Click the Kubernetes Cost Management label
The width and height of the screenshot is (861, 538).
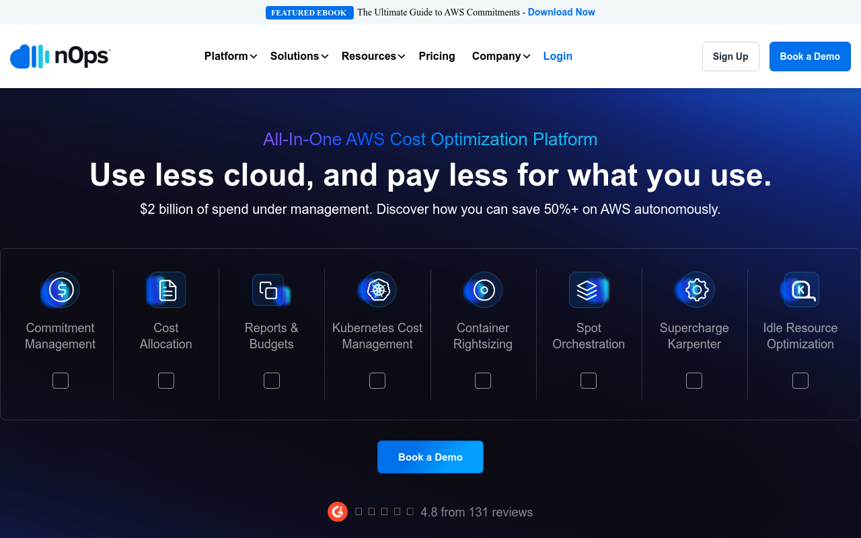(377, 336)
